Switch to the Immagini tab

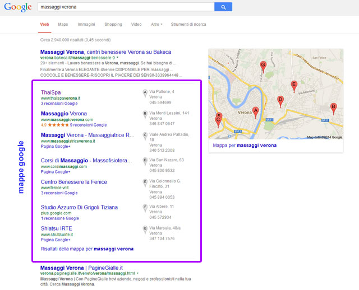point(86,25)
